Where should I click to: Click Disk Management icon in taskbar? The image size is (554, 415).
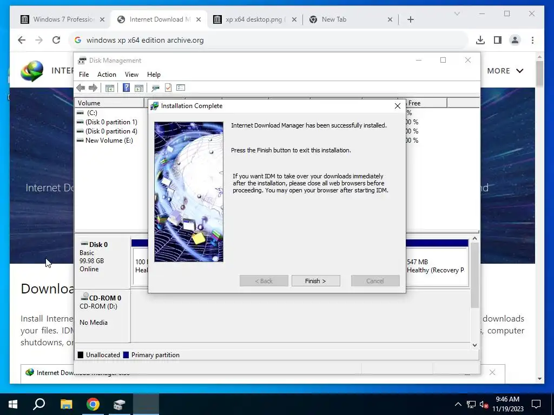[x=120, y=404]
